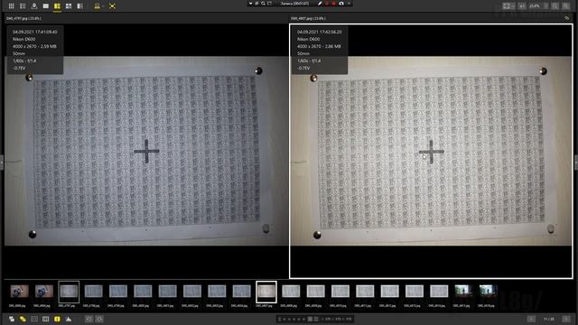Select the 2-image side-by-side compare view
Viewport: 578px width, 325px height.
coord(57,6)
